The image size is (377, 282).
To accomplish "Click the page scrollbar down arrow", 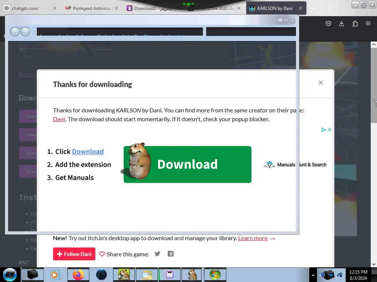I will [x=374, y=264].
